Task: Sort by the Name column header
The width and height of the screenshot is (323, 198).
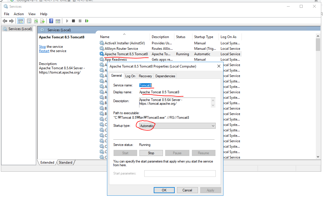Action: coord(124,37)
